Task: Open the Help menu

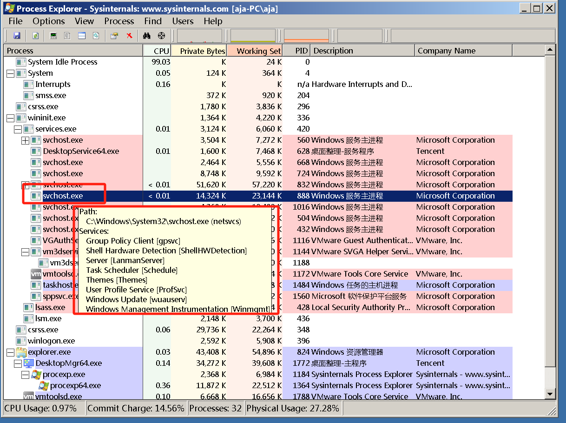Action: coord(213,21)
